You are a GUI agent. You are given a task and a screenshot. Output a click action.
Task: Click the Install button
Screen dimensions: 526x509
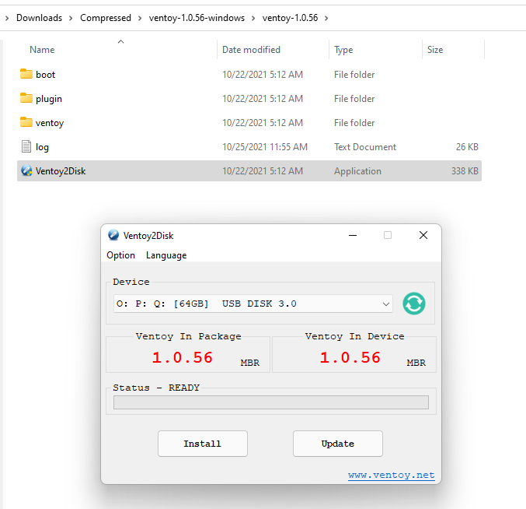point(203,444)
